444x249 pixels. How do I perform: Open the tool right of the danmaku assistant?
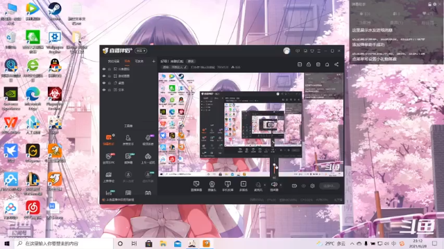tap(128, 140)
